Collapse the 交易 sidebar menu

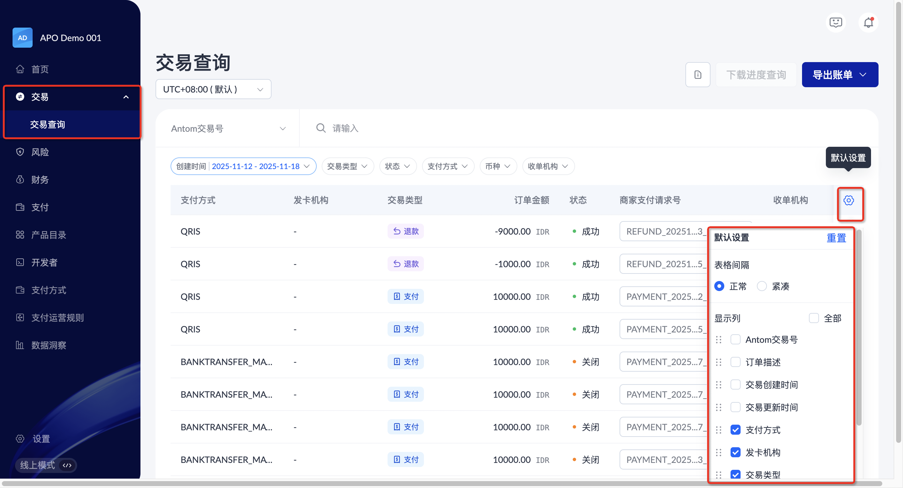[x=126, y=97]
